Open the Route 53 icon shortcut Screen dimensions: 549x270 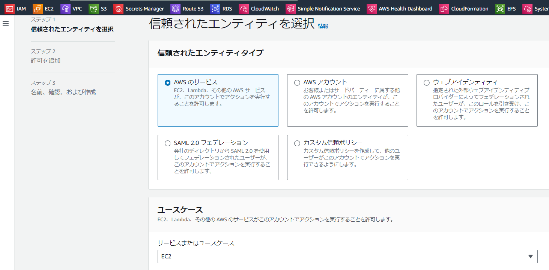175,9
